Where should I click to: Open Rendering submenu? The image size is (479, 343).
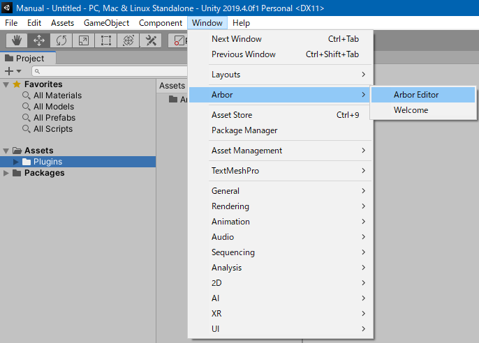[281, 206]
